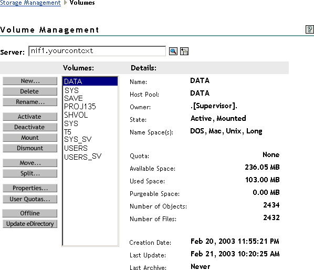This screenshot has width=314, height=270.
Task: Select the DATA volume in list
Action: click(90, 81)
